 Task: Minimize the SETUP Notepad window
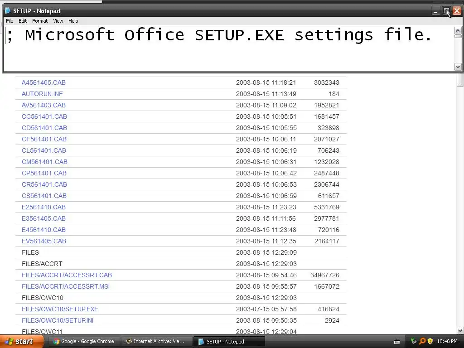pyautogui.click(x=435, y=11)
